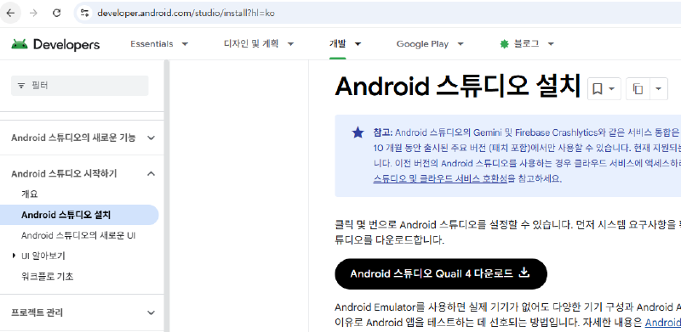
Task: Expand the 개발 dropdown arrow
Action: tap(358, 44)
